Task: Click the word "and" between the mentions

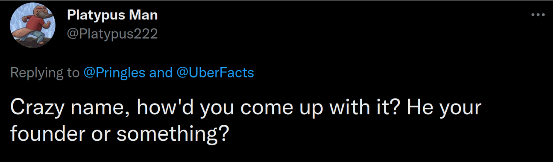Action: (161, 73)
